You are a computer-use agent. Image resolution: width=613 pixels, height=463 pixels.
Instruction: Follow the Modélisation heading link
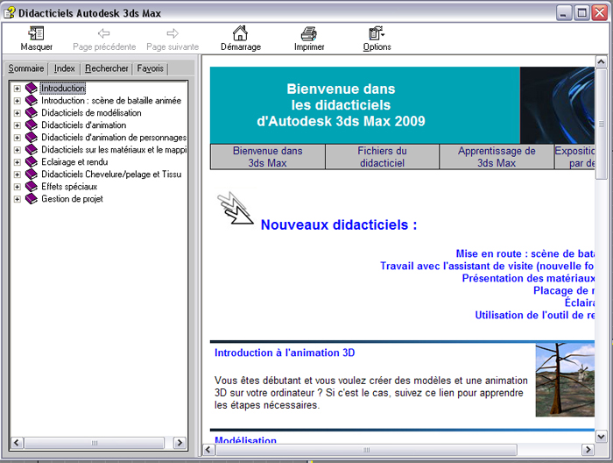(245, 439)
